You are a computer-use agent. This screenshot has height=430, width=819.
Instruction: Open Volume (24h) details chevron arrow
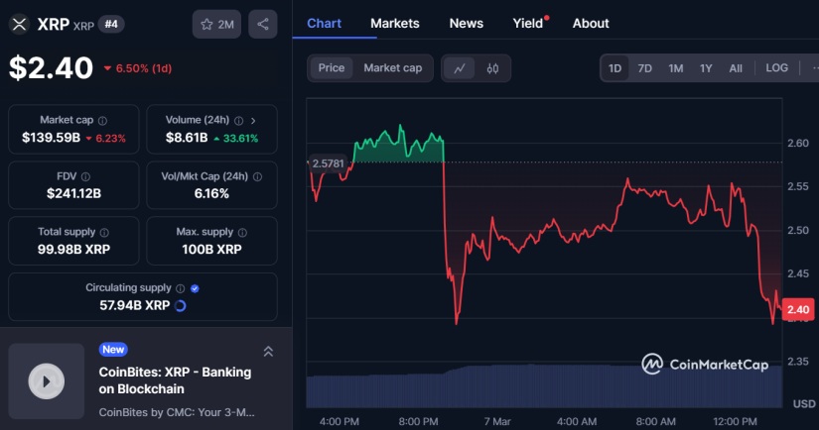coord(253,121)
